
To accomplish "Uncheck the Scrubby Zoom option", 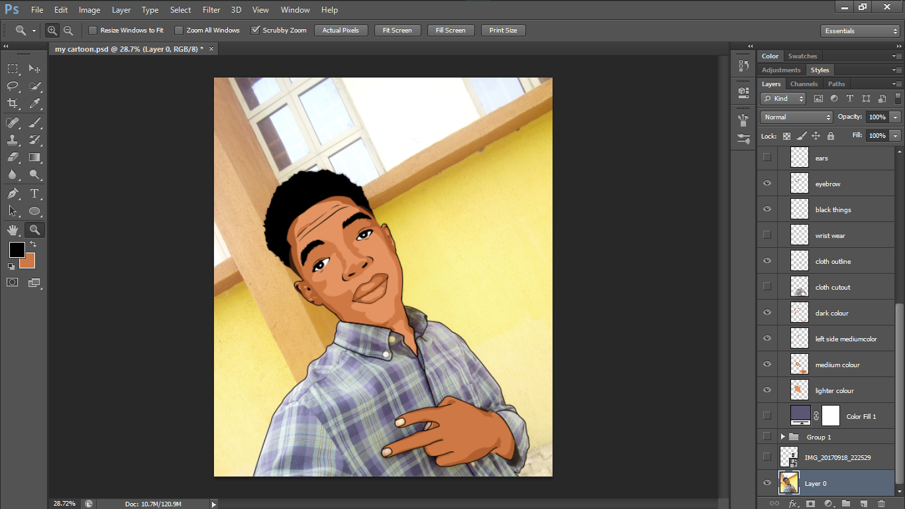I will pyautogui.click(x=255, y=30).
